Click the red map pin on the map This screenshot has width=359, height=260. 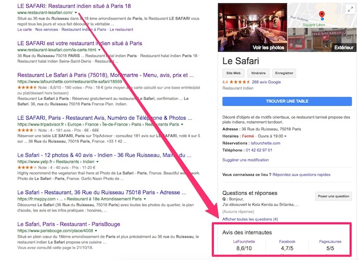click(x=321, y=15)
